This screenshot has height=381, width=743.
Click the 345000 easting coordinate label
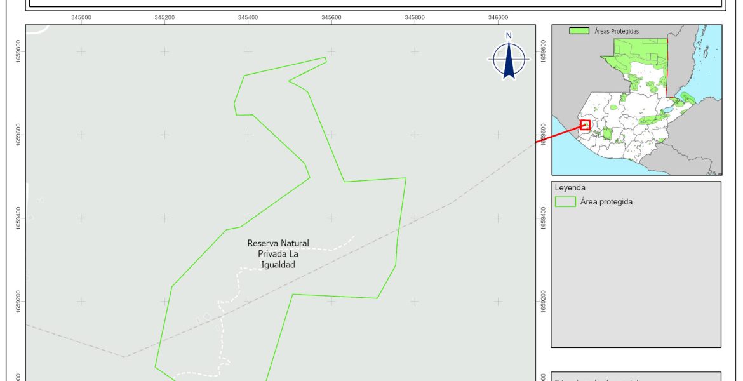[81, 18]
